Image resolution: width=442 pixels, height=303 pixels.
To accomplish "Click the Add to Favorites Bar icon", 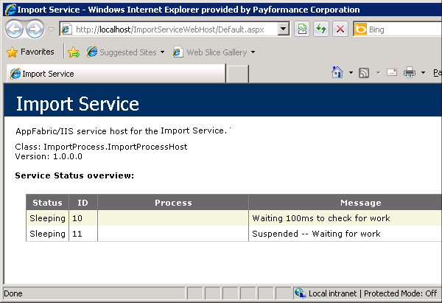I will pos(74,52).
